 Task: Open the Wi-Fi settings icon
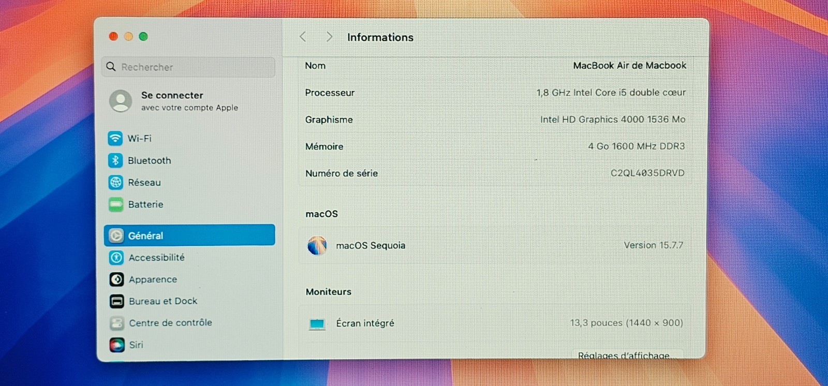pos(115,138)
